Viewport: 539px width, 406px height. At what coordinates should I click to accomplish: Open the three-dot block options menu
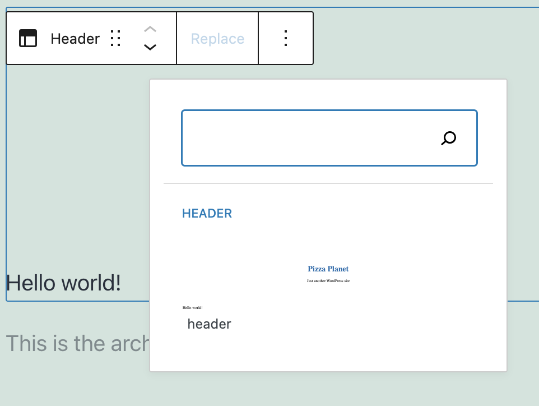(286, 39)
